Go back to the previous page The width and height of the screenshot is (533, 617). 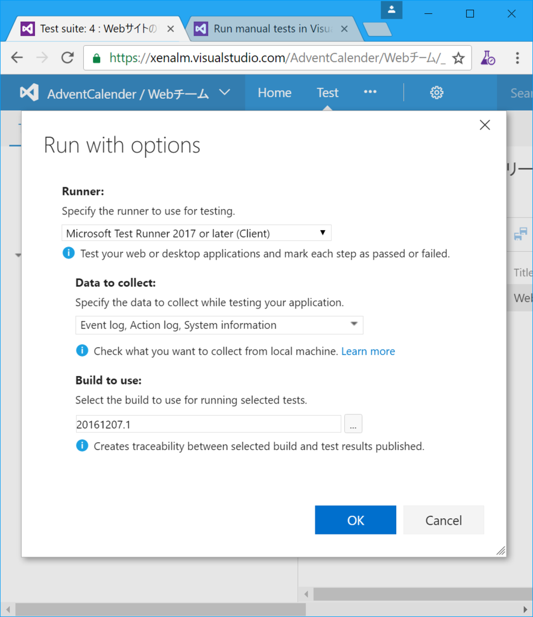click(17, 58)
